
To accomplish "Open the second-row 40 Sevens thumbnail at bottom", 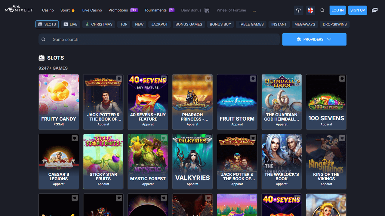I will pos(282,205).
